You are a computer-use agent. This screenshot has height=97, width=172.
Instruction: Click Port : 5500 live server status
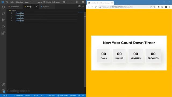(x=63, y=95)
